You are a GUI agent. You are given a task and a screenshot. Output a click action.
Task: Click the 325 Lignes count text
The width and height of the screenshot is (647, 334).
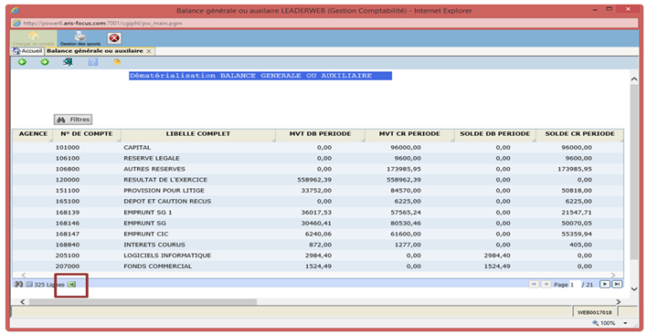(x=49, y=285)
